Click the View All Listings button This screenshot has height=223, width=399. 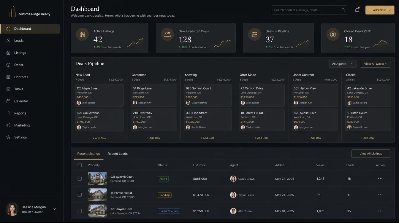(x=371, y=154)
